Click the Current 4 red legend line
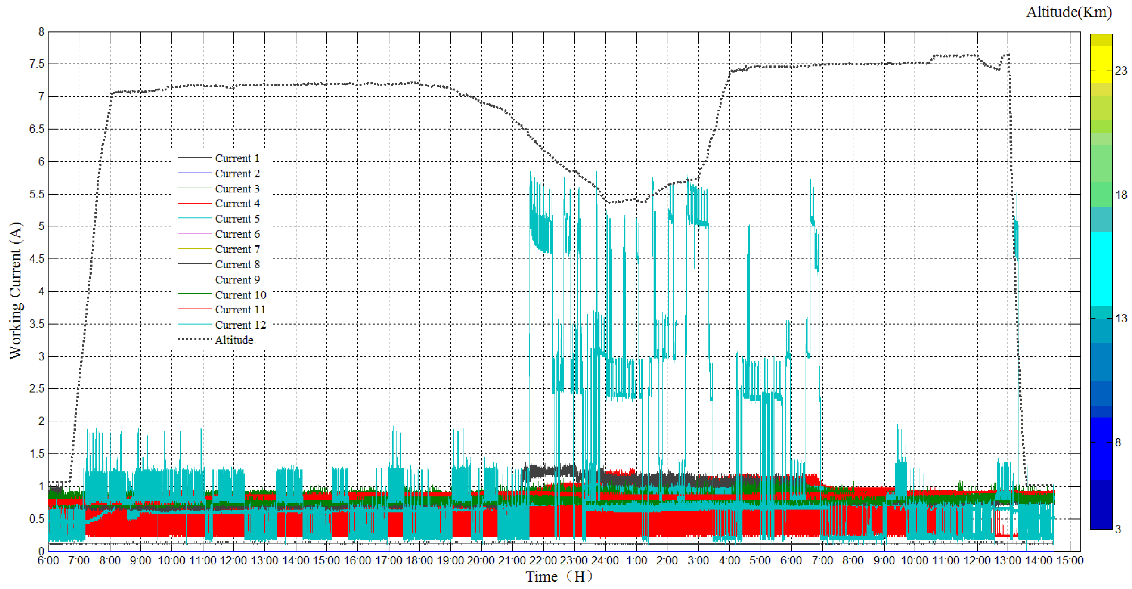This screenshot has width=1132, height=589. point(195,204)
